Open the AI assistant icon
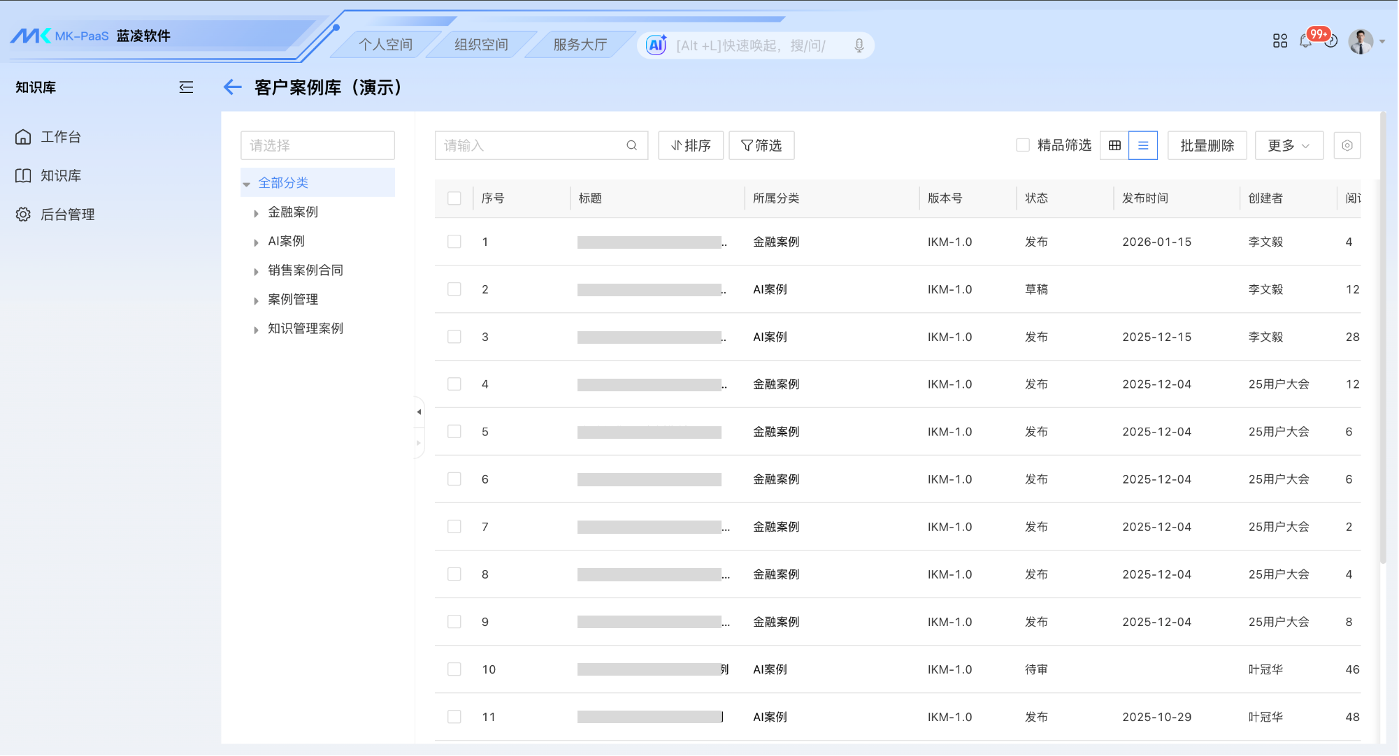This screenshot has height=756, width=1399. [657, 45]
